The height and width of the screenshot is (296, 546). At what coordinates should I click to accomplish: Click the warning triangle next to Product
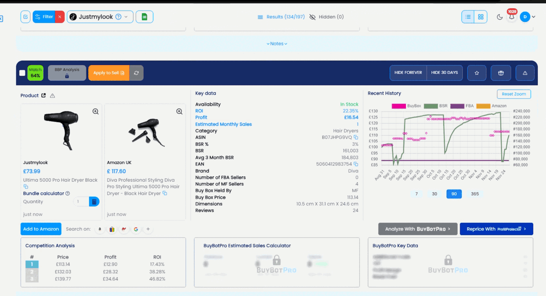pyautogui.click(x=52, y=96)
